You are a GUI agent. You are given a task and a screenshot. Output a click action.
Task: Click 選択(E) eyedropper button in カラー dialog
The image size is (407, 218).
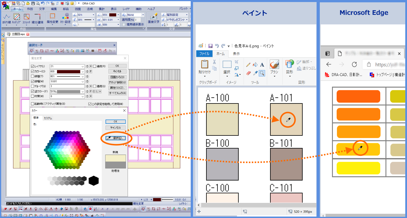[116, 138]
